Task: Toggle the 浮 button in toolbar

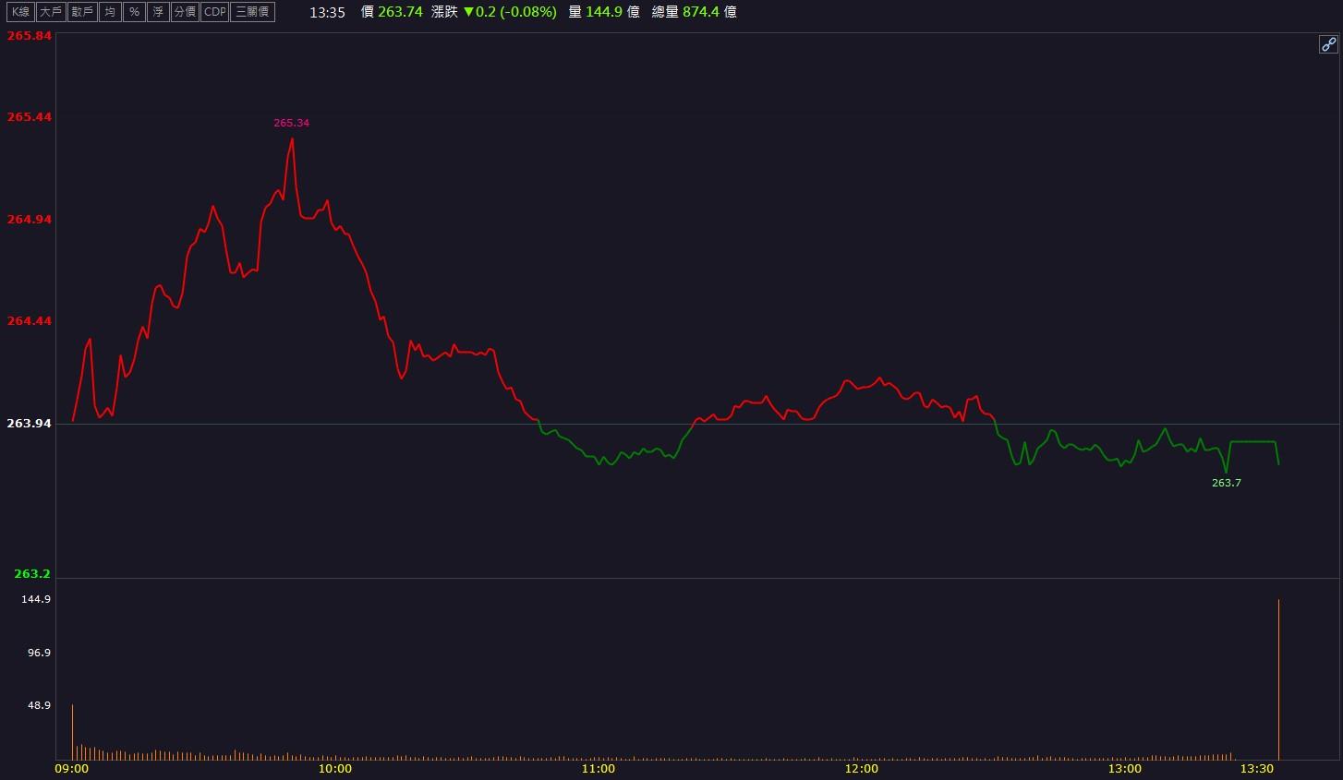Action: pos(158,12)
